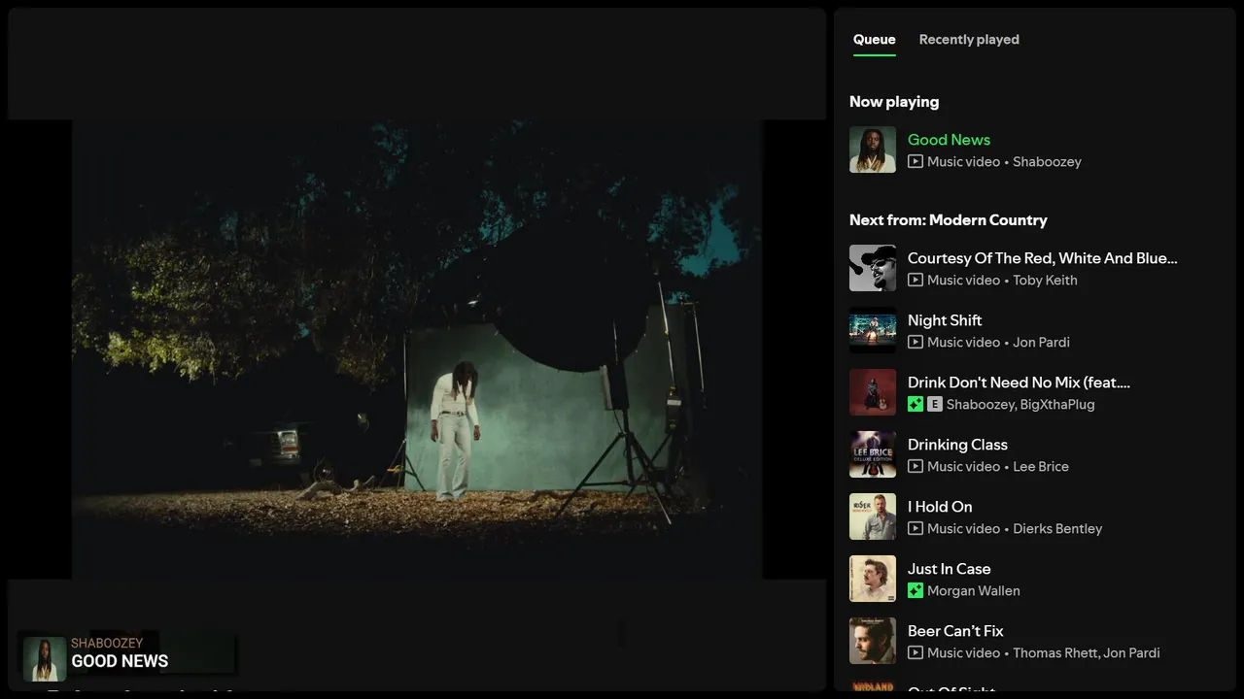
Task: Click the green sparkle icon under Drink Don't Need No Mix
Action: coord(916,405)
